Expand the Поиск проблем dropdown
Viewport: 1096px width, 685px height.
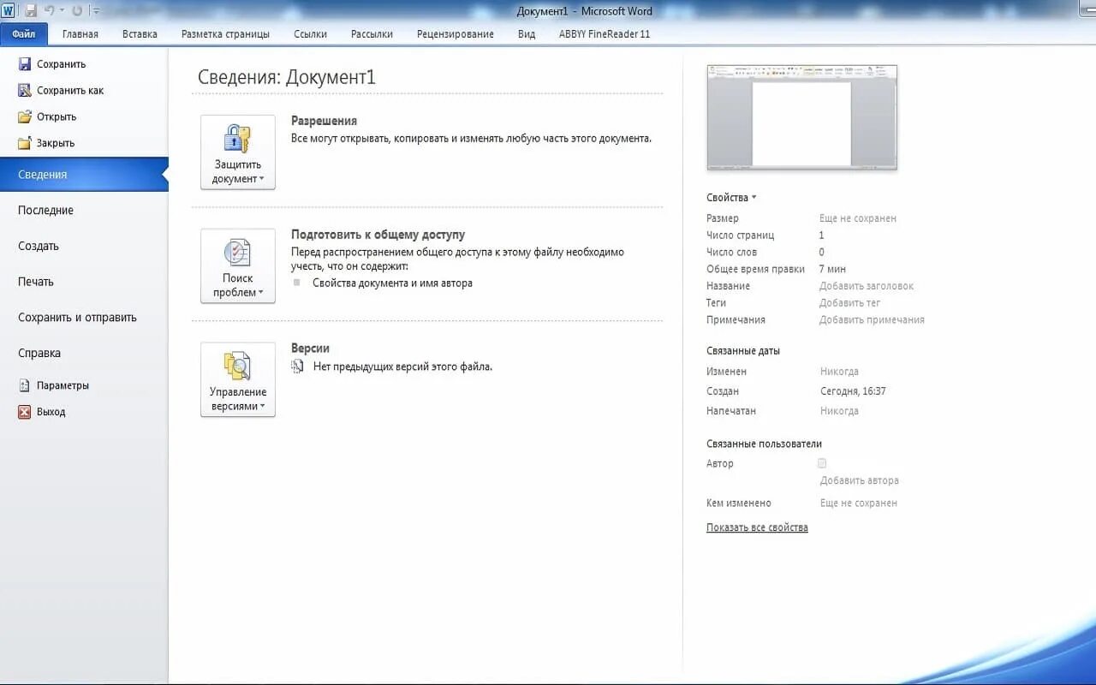click(261, 294)
